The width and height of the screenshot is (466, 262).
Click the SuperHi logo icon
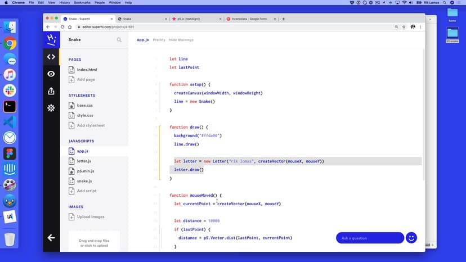[51, 39]
